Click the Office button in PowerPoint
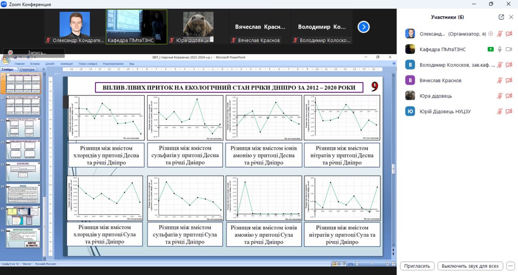This screenshot has width=518, height=275. point(6,60)
